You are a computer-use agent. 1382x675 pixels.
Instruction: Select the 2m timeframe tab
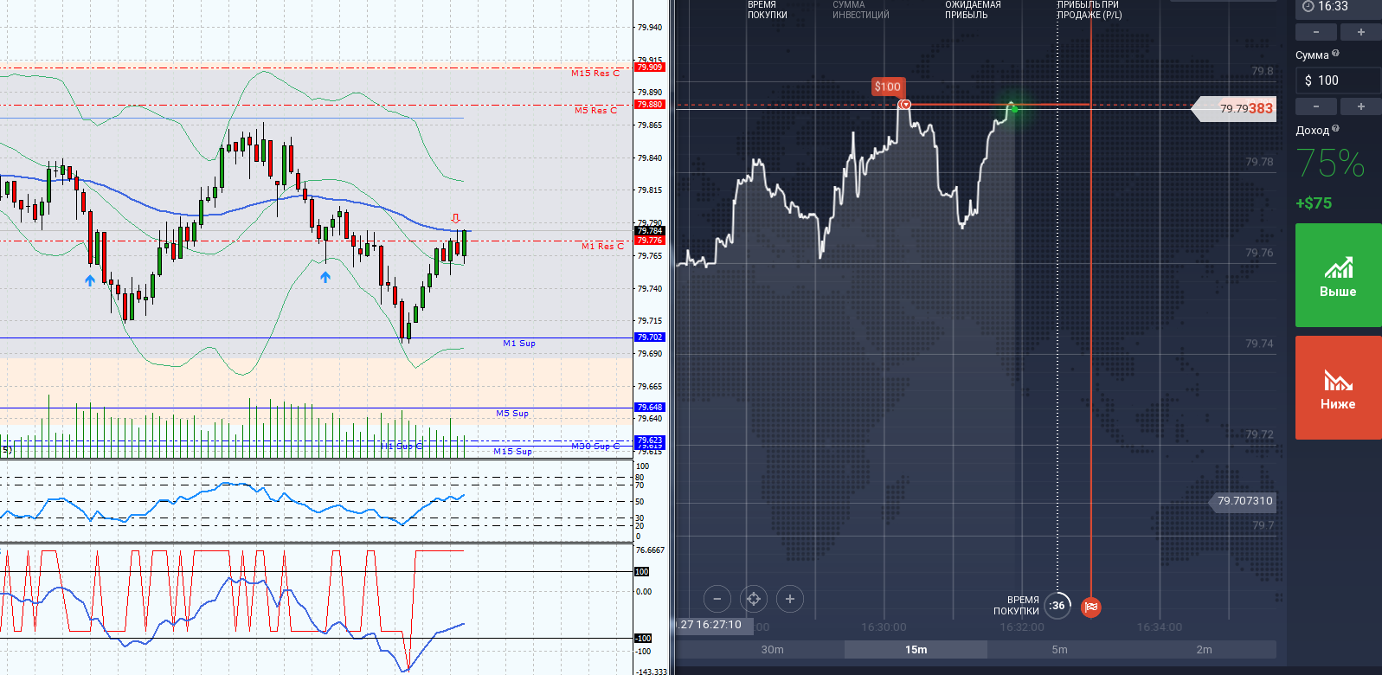click(x=1204, y=650)
